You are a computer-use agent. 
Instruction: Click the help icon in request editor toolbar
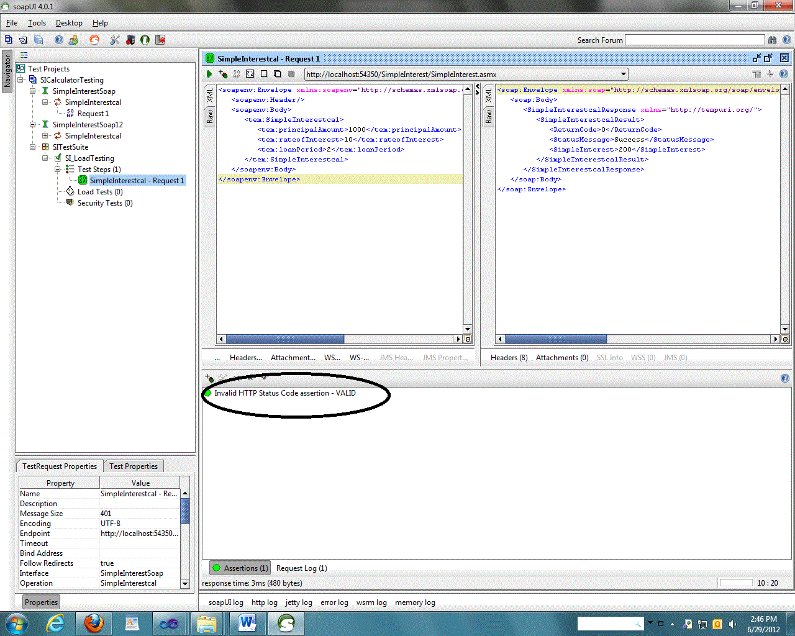coord(784,74)
